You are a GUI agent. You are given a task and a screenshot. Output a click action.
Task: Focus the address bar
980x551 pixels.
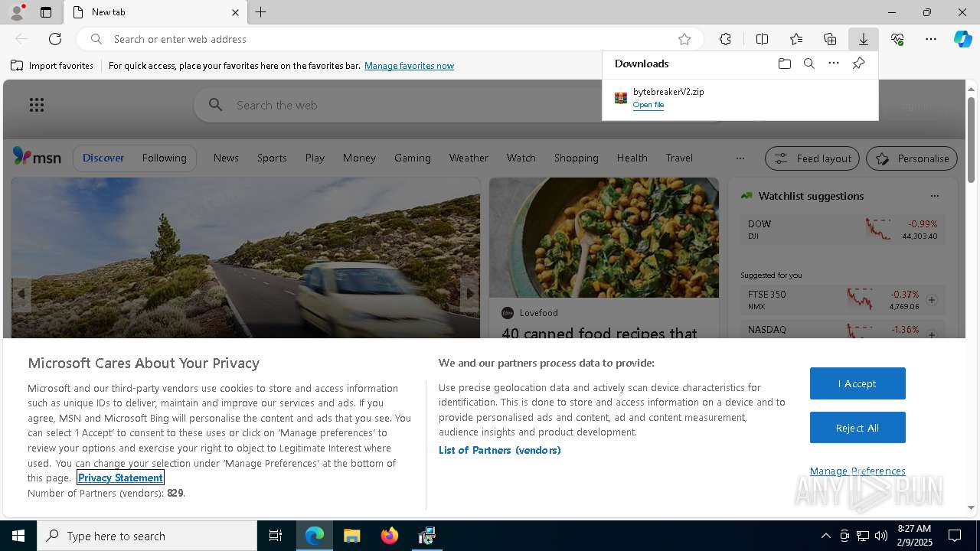[390, 39]
